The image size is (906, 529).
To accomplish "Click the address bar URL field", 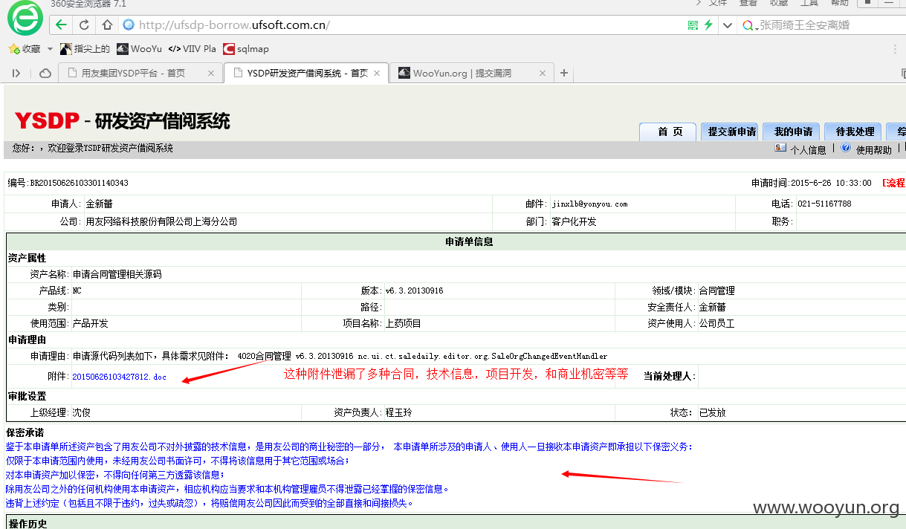I will pyautogui.click(x=401, y=25).
